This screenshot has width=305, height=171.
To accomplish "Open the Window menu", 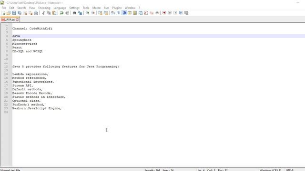I will 130,8.
